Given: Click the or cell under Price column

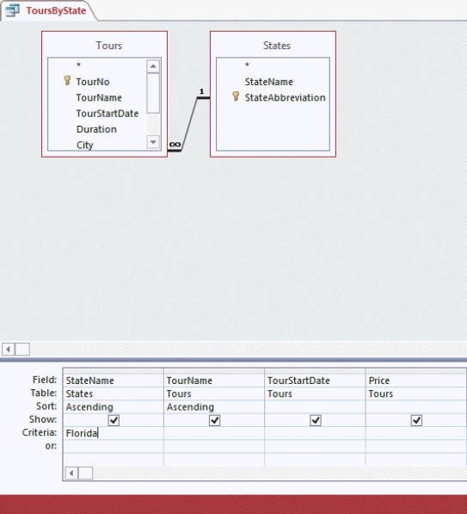Looking at the screenshot, I should [416, 447].
